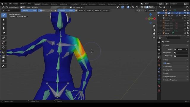The width and height of the screenshot is (190, 107).
Task: Select the Transform tool
Action: coord(4,61)
